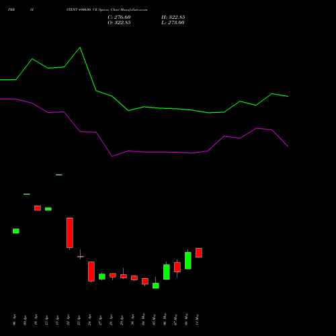Click the red candle for 11 May
This screenshot has height=336, width=336.
pyautogui.click(x=199, y=253)
